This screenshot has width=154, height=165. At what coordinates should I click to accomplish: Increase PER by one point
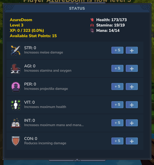click(x=132, y=87)
